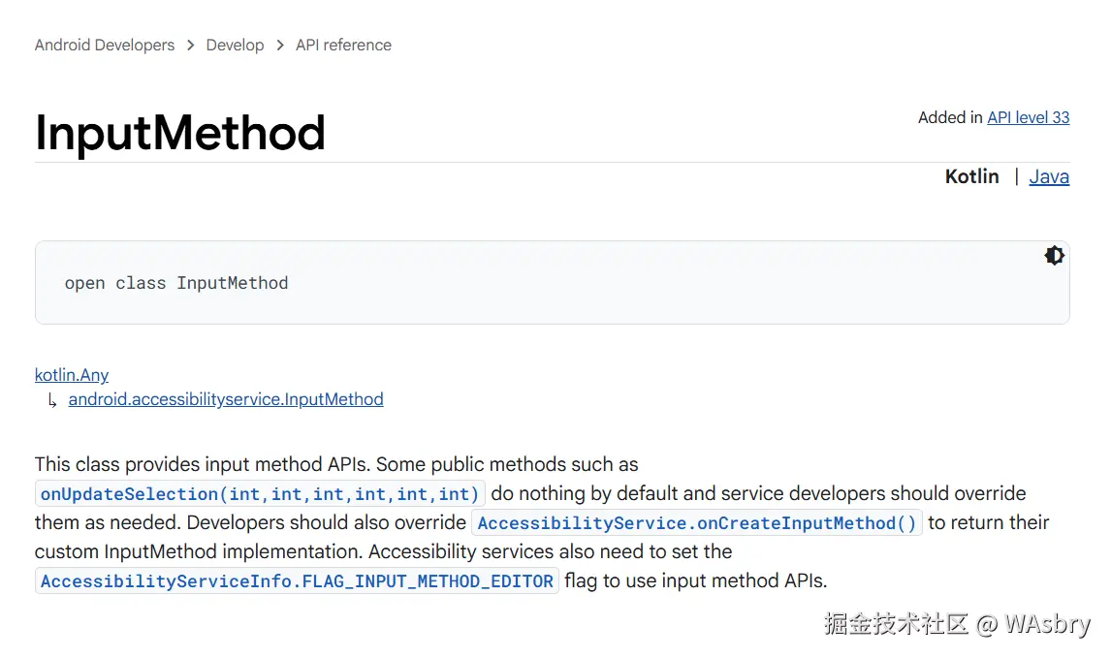
Task: Switch to the Java language tab
Action: [x=1049, y=176]
